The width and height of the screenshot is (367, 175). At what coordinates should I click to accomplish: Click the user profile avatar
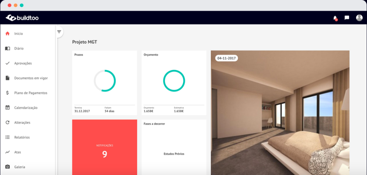[359, 18]
